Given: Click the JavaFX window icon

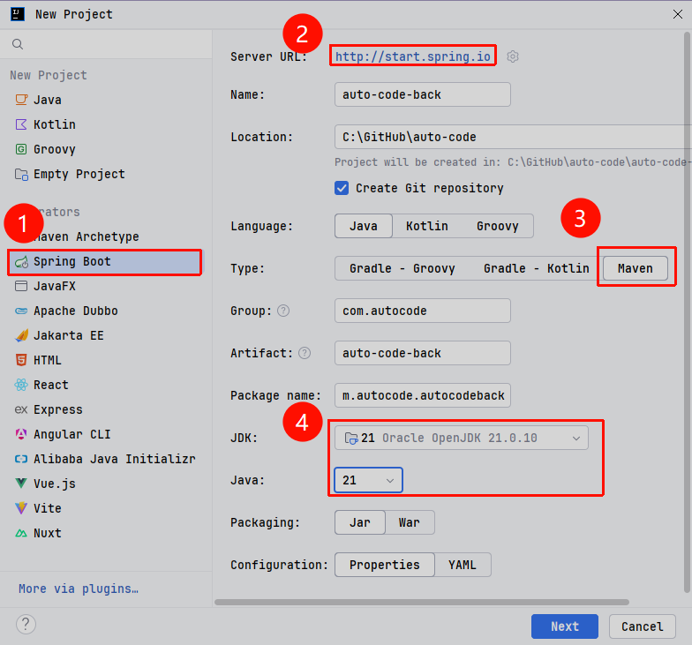Looking at the screenshot, I should click(21, 286).
